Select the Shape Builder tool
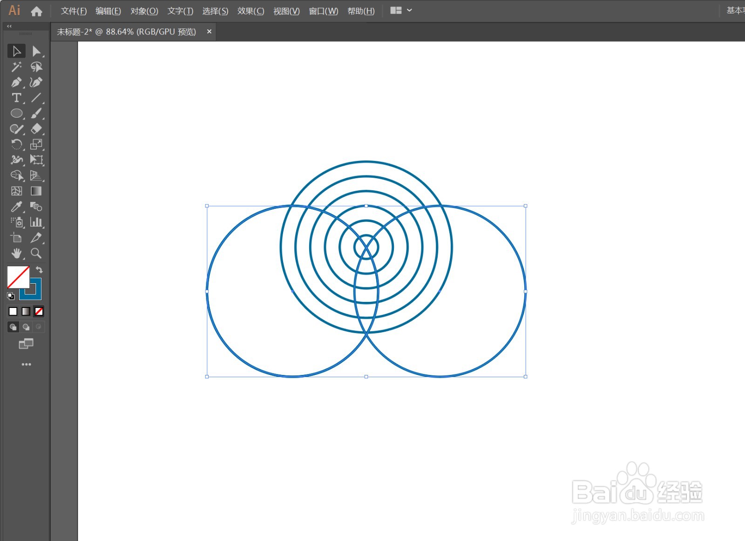Image resolution: width=745 pixels, height=541 pixels. 16,175
